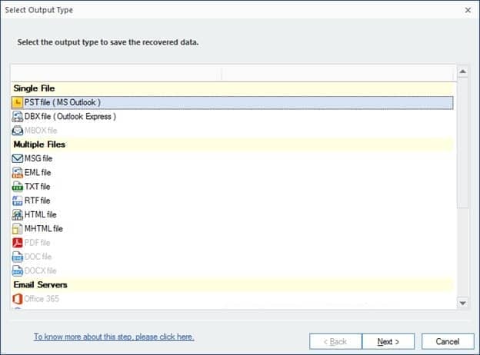The width and height of the screenshot is (480, 355).
Task: Click the scrollbar down arrow
Action: (x=462, y=303)
